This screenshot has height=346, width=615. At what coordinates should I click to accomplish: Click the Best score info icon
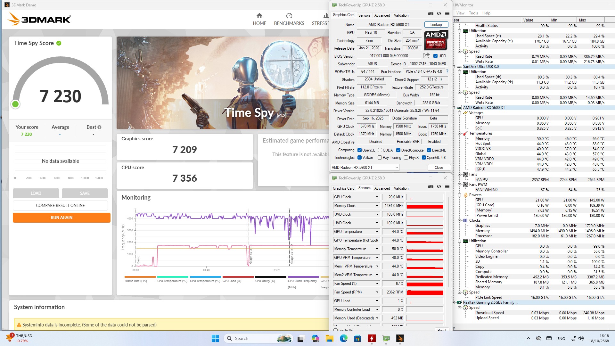(99, 127)
